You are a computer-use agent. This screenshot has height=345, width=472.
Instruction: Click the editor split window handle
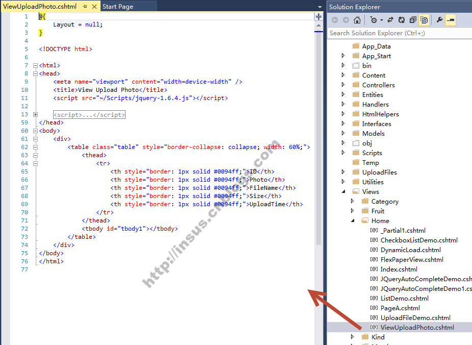[318, 16]
